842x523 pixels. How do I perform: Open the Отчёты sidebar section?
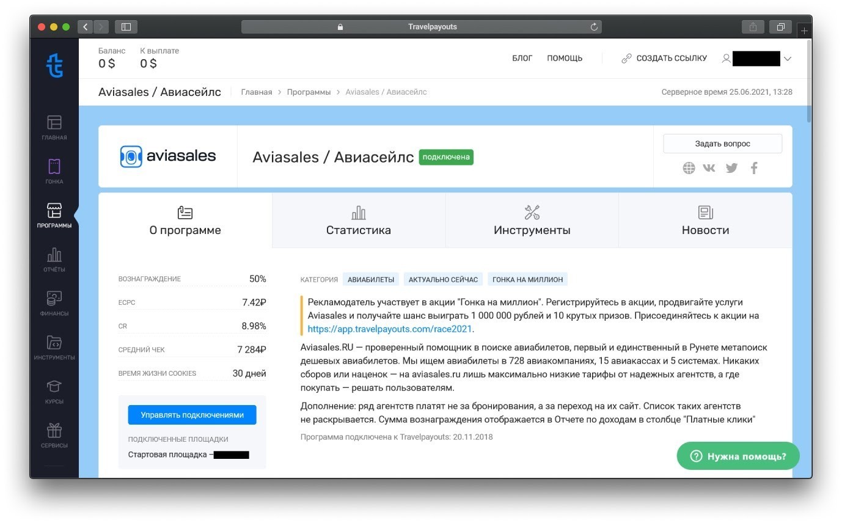click(x=54, y=259)
